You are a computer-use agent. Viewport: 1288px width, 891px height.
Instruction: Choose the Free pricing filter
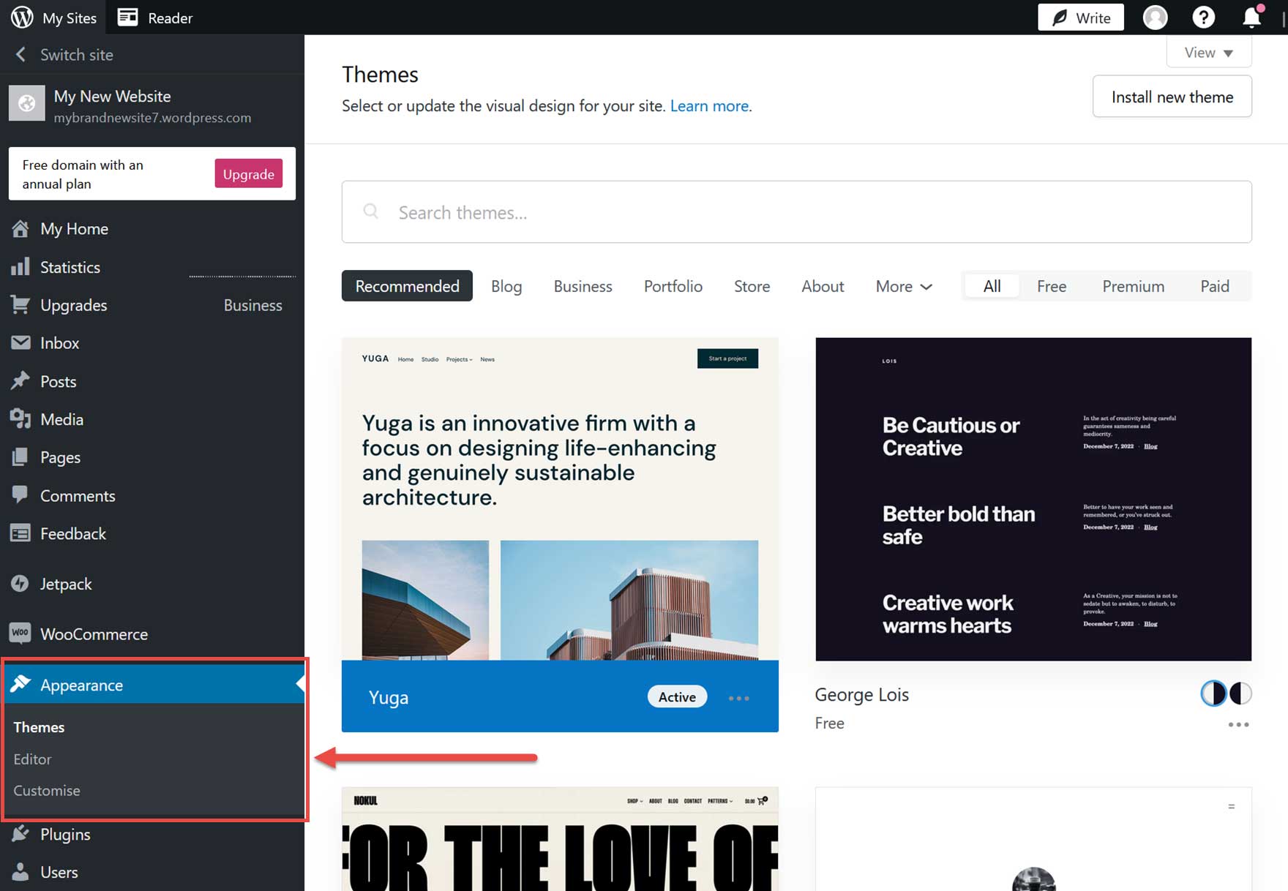[x=1051, y=286]
